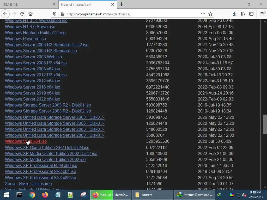Download Windows Server 2016 x64.iso

pyautogui.click(x=33, y=87)
